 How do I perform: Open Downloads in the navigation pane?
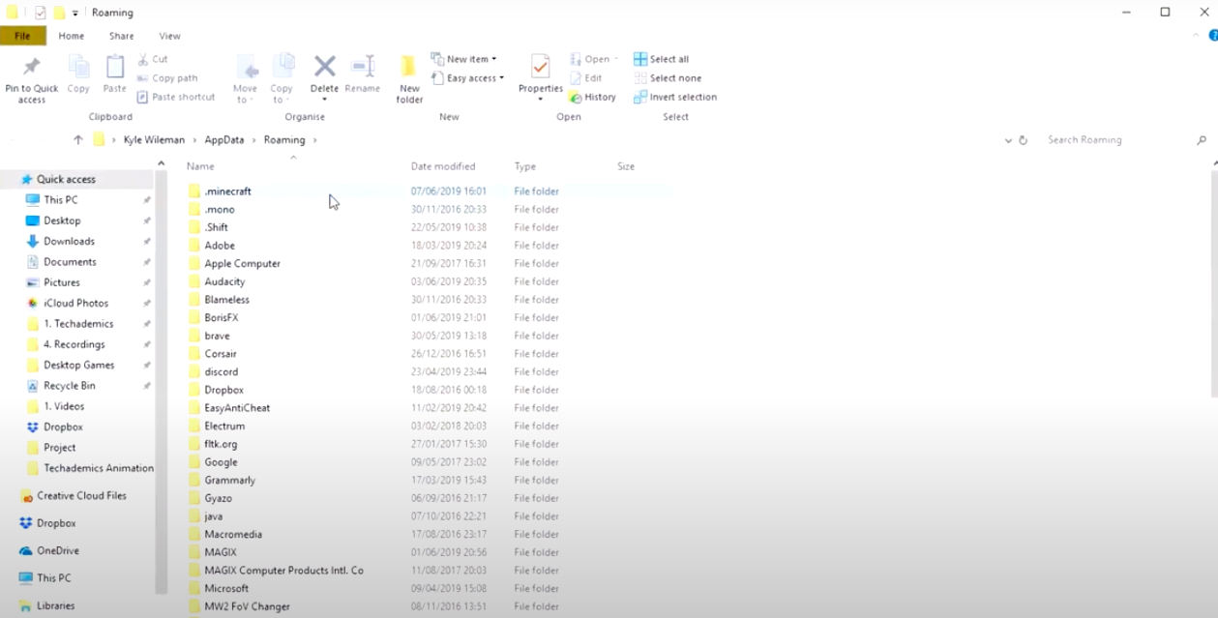69,241
